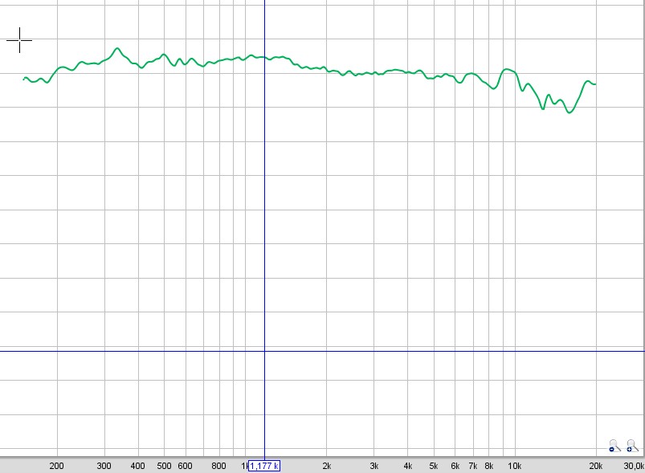Click the 4k frequency axis label
Image resolution: width=645 pixels, height=473 pixels.
coord(408,466)
